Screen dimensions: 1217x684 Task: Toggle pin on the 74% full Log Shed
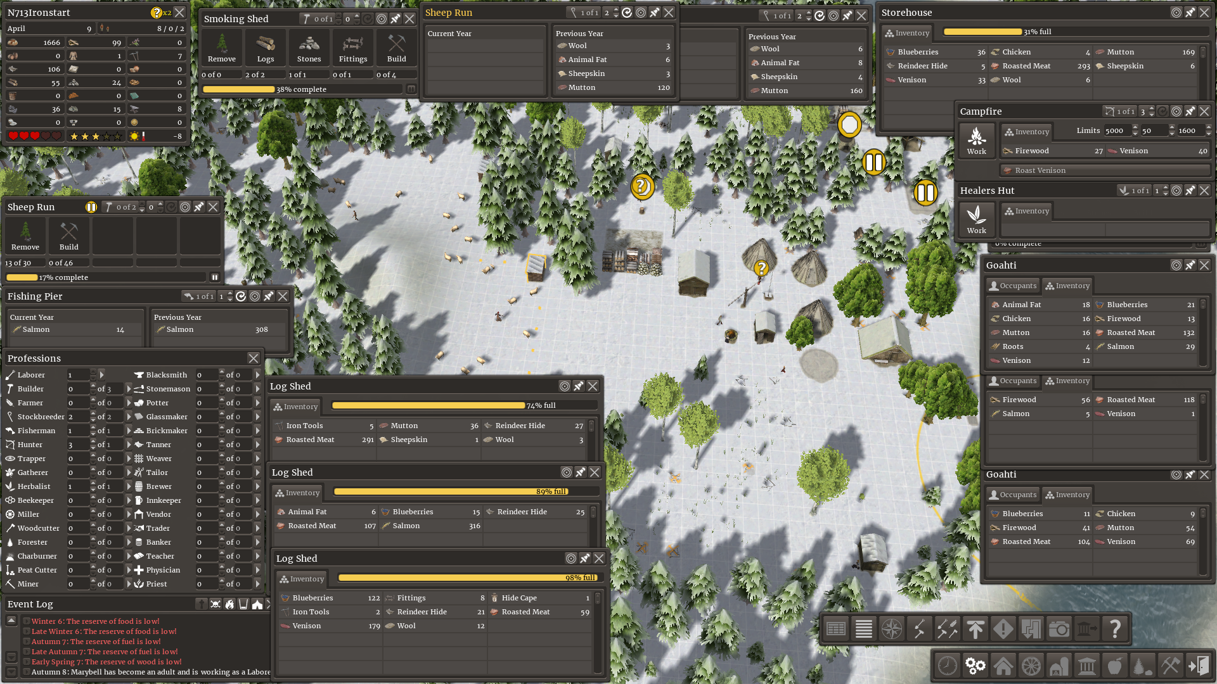579,386
